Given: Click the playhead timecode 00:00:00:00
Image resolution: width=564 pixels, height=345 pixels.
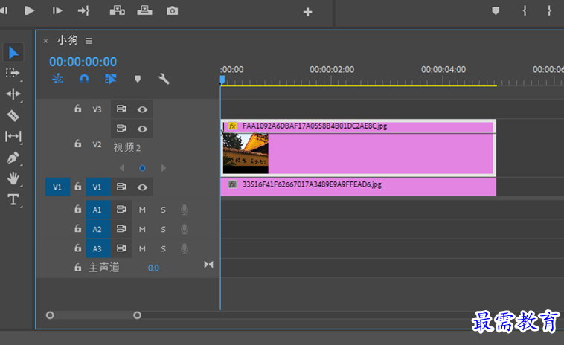Looking at the screenshot, I should [x=83, y=62].
